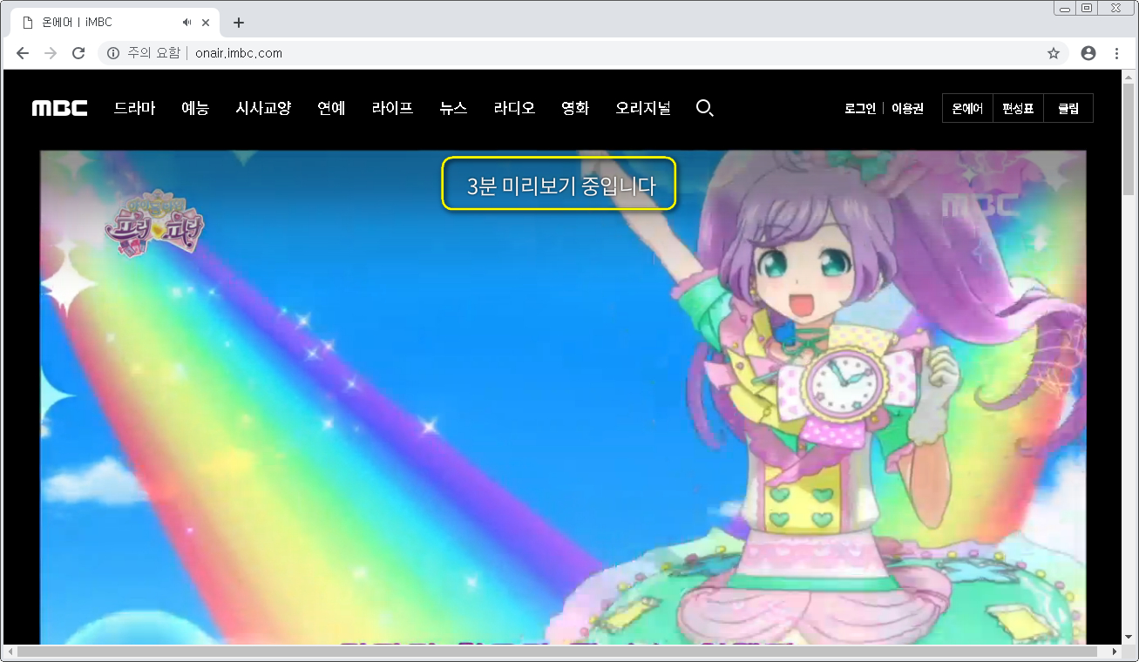Click the live video player
This screenshot has height=662, width=1139.
point(563,397)
